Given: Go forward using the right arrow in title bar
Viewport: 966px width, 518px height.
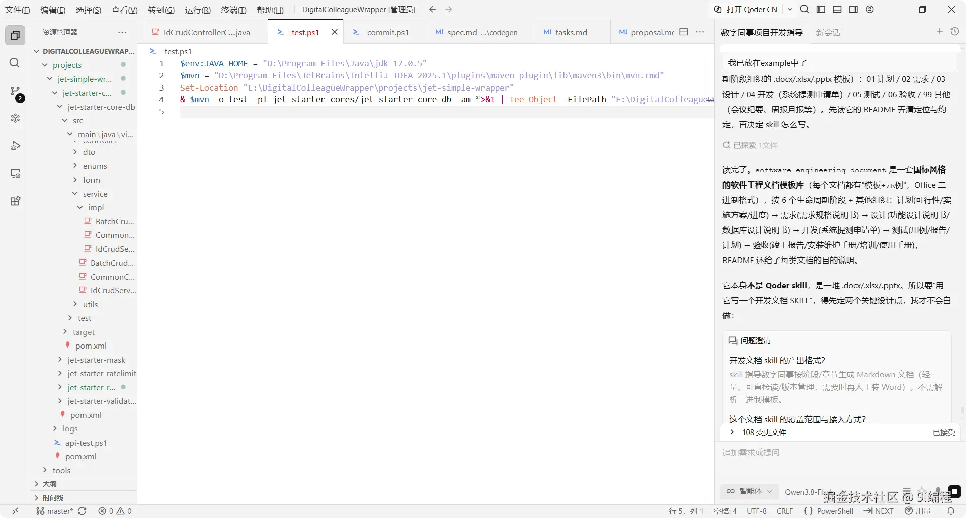Looking at the screenshot, I should [449, 9].
